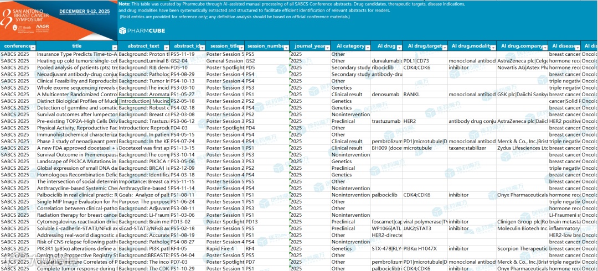Open the AI drug column filter dropdown

coord(399,48)
